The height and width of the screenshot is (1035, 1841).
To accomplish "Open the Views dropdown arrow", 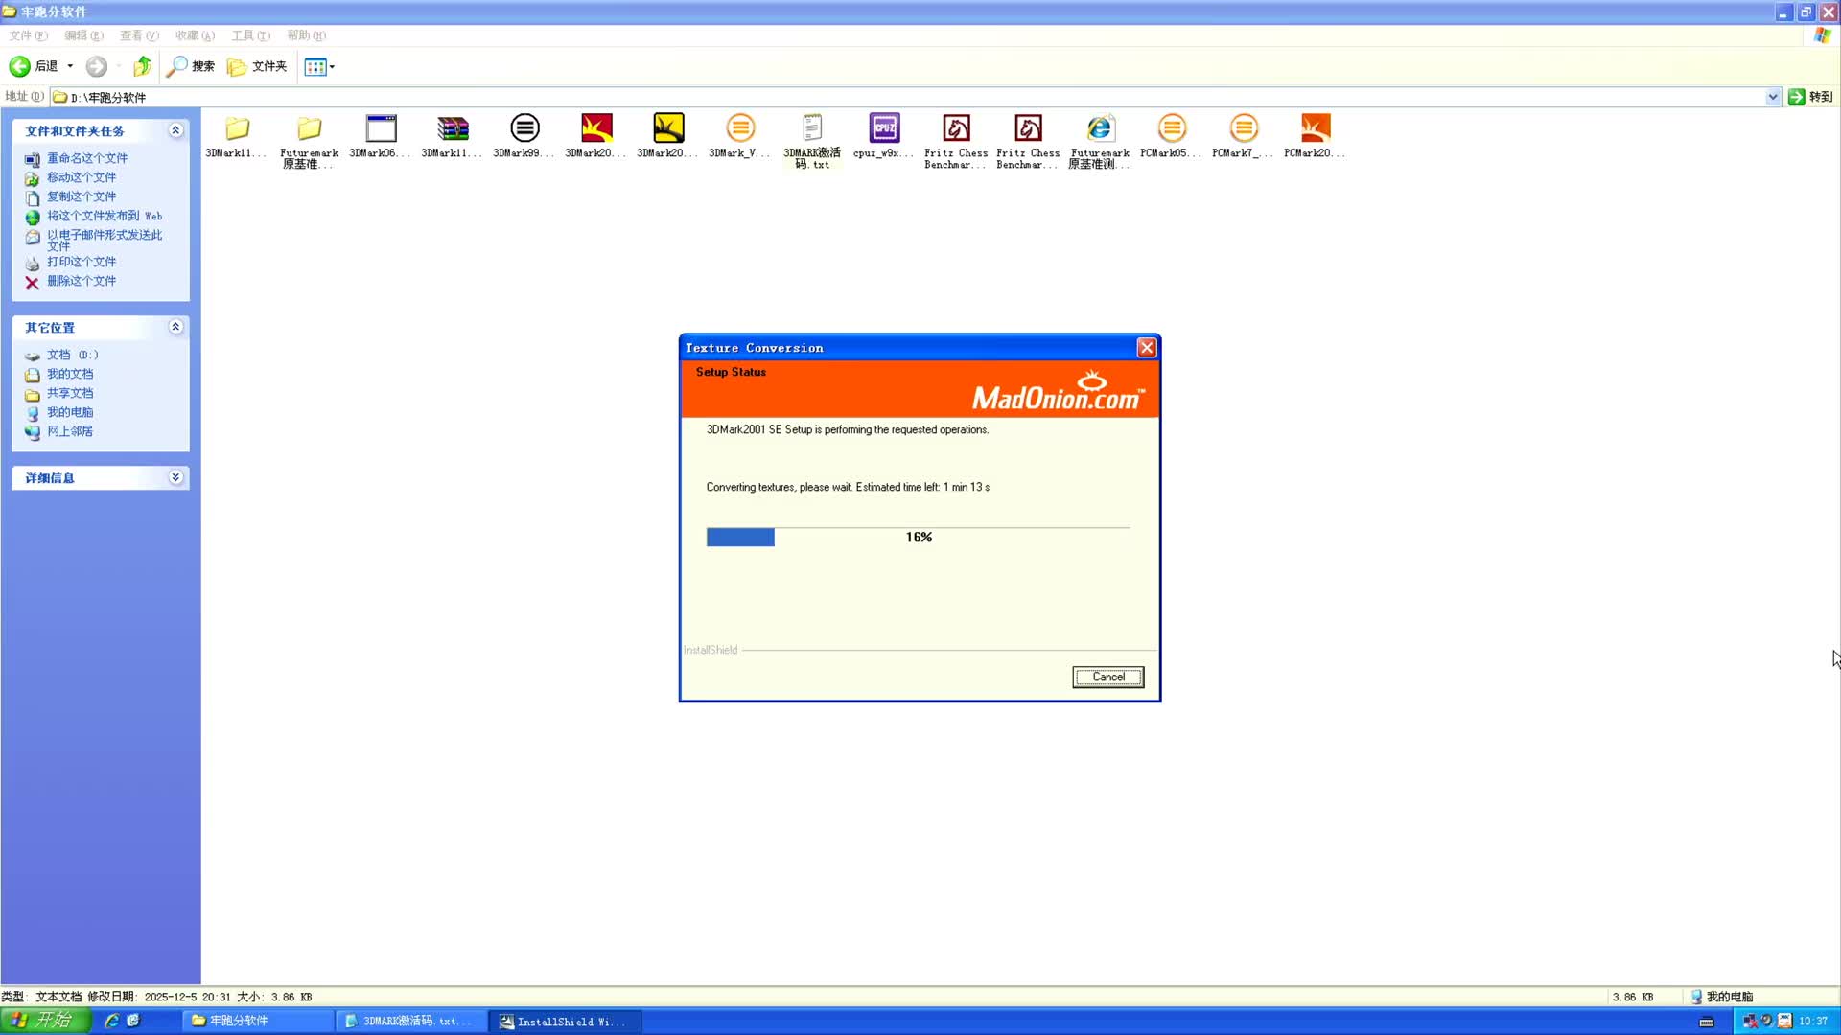I will (332, 67).
